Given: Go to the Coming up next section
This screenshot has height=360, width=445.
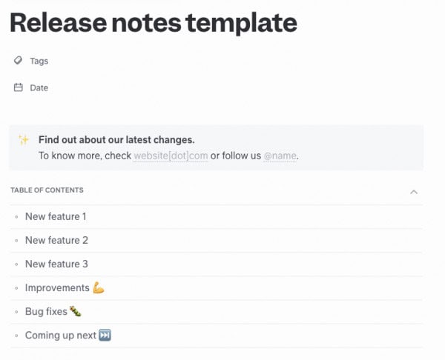Looking at the screenshot, I should [x=60, y=335].
